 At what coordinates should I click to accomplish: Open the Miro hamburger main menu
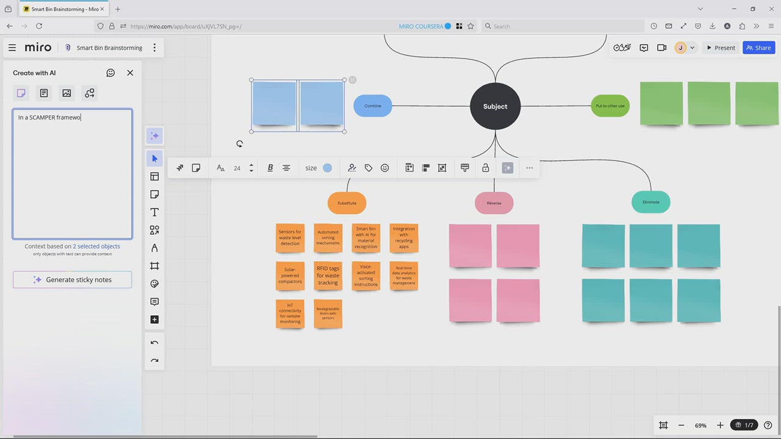tap(12, 48)
